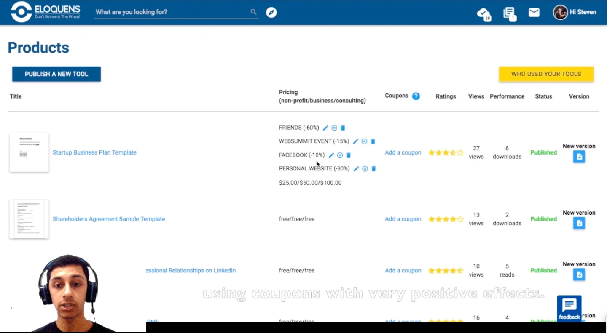Deactivate the WEBSUMMIT EVENT coupon
607x333 pixels.
click(364, 141)
